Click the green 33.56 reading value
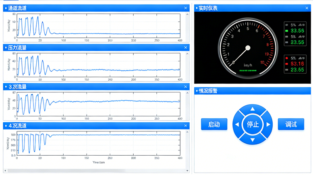 pyautogui.click(x=297, y=31)
